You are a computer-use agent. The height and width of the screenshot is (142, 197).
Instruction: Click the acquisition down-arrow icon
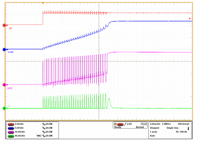pyautogui.click(x=188, y=128)
